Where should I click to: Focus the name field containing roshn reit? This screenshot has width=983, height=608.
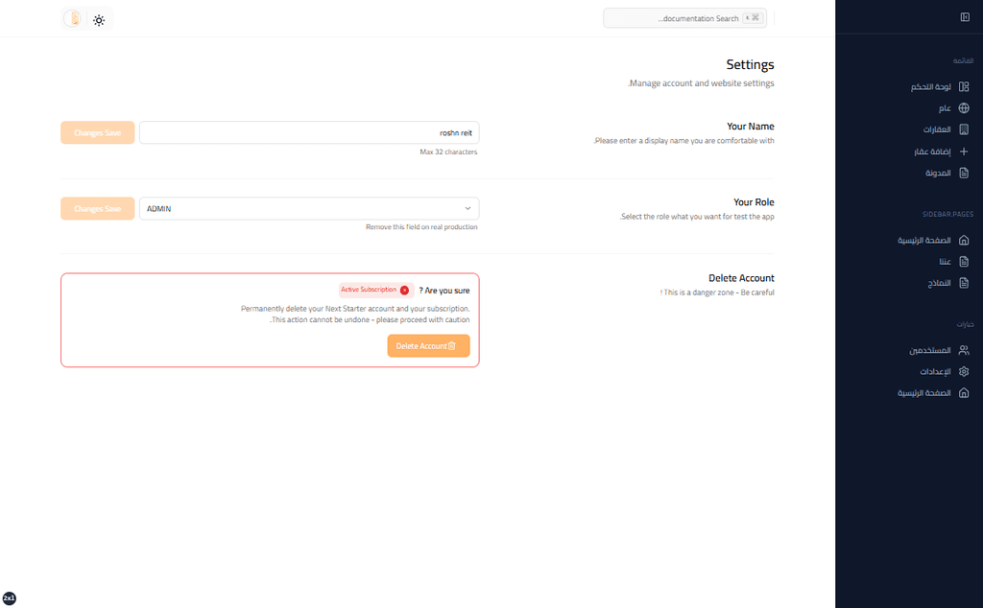(309, 132)
